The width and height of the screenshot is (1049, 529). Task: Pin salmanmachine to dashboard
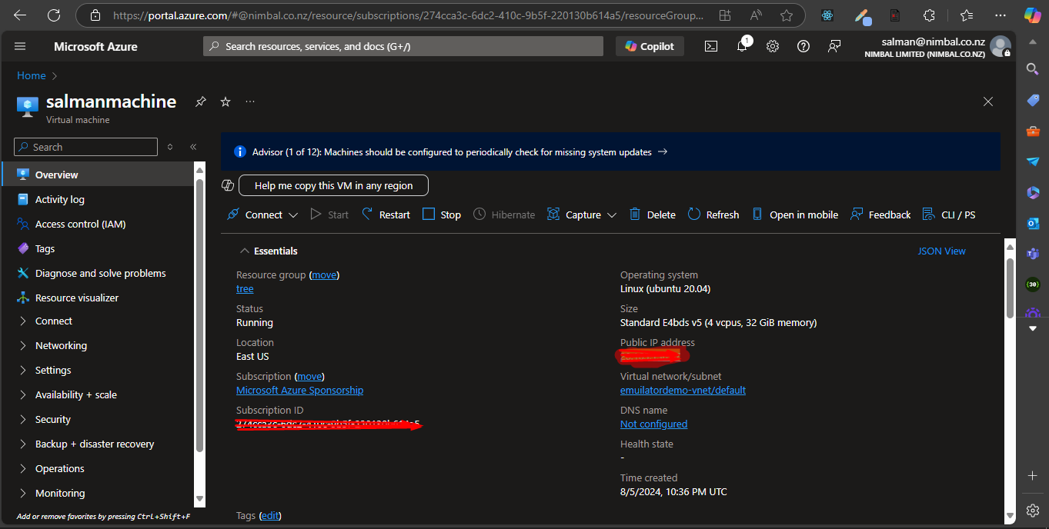200,101
